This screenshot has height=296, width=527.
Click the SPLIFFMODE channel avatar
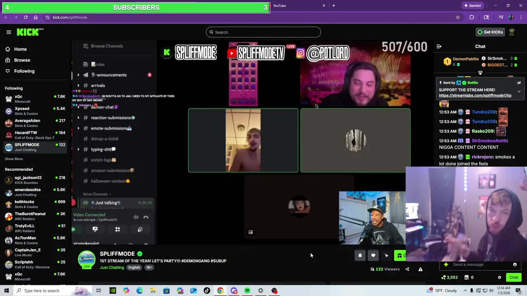(87, 259)
